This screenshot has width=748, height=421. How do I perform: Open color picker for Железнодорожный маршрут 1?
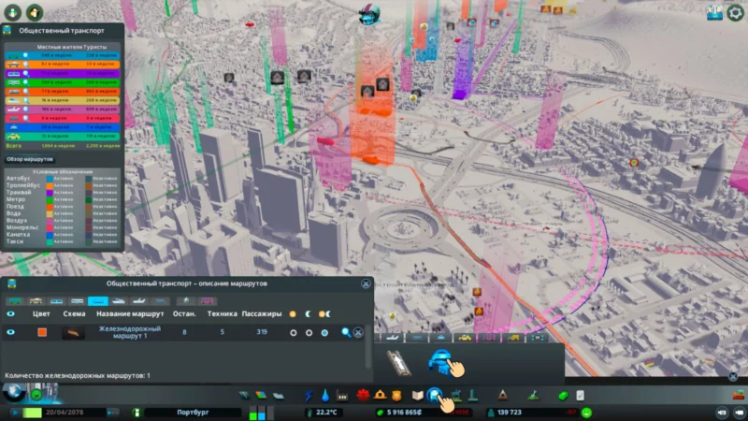click(42, 332)
